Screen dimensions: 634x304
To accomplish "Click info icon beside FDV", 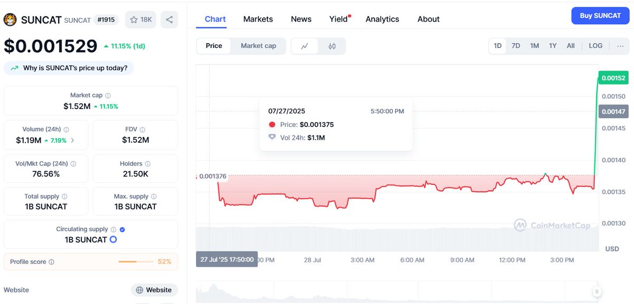I will coord(142,129).
